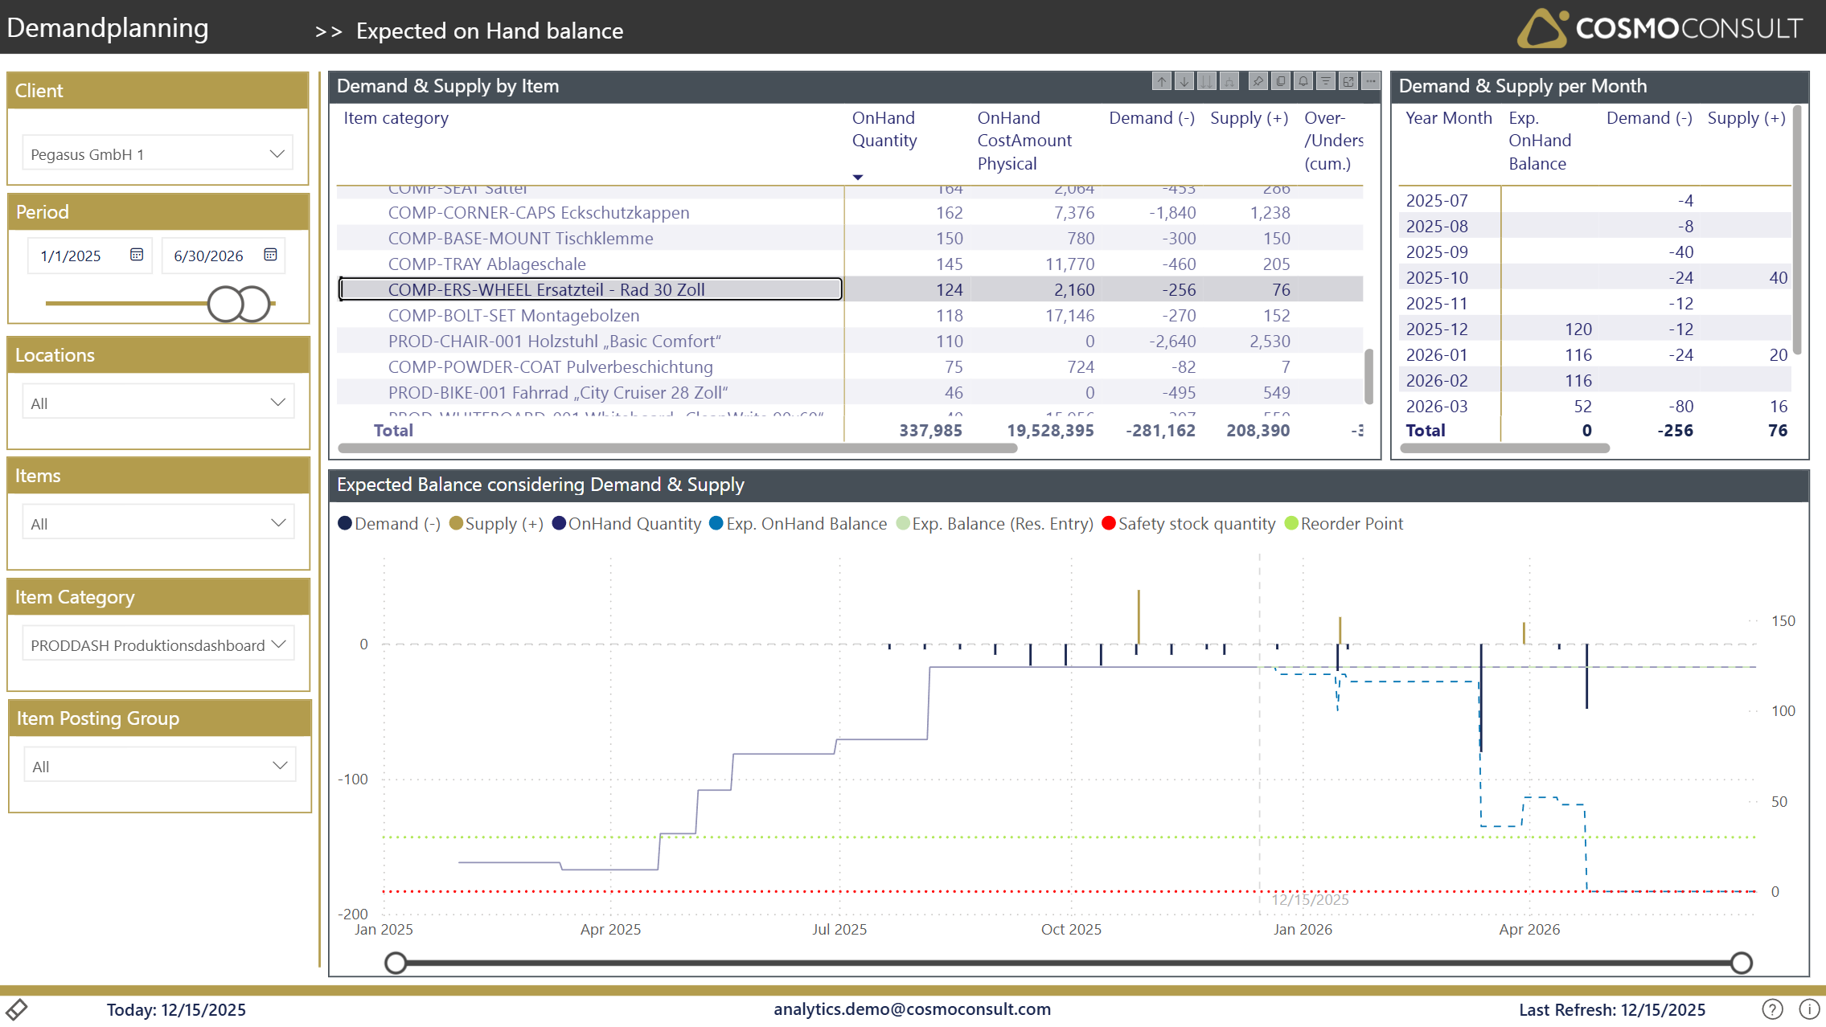Sort by the Year Month column header
Image resolution: width=1826 pixels, height=1027 pixels.
pyautogui.click(x=1448, y=118)
